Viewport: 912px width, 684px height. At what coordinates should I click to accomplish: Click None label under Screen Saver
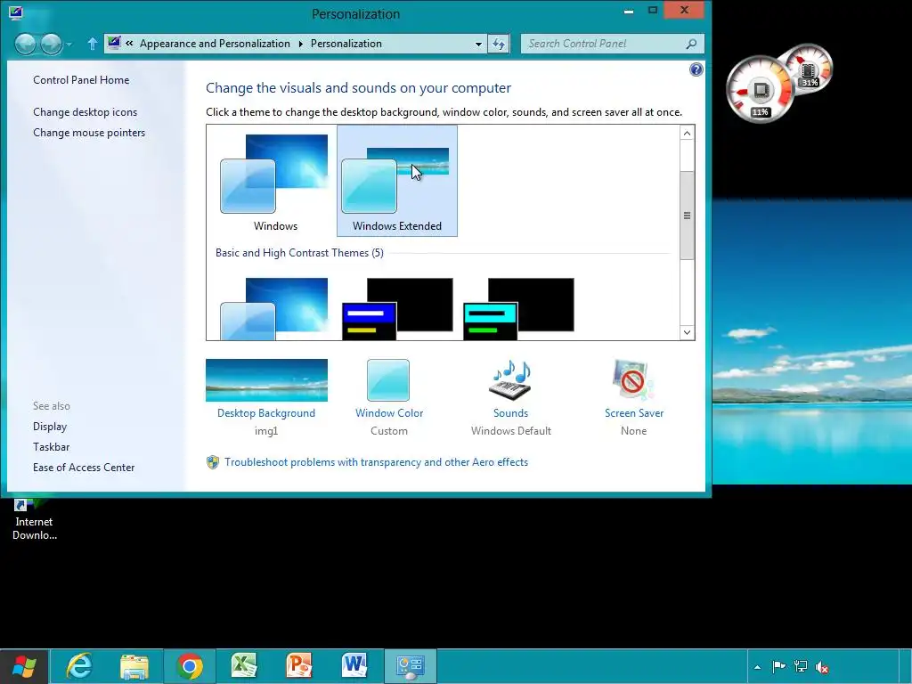pos(633,431)
